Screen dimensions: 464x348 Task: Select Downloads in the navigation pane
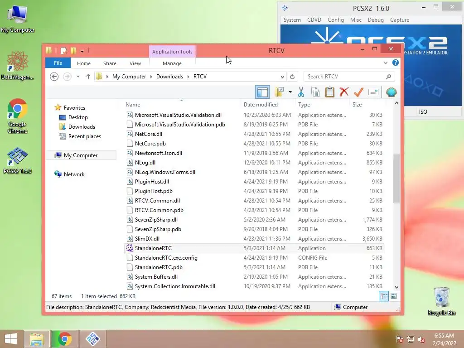(x=82, y=127)
